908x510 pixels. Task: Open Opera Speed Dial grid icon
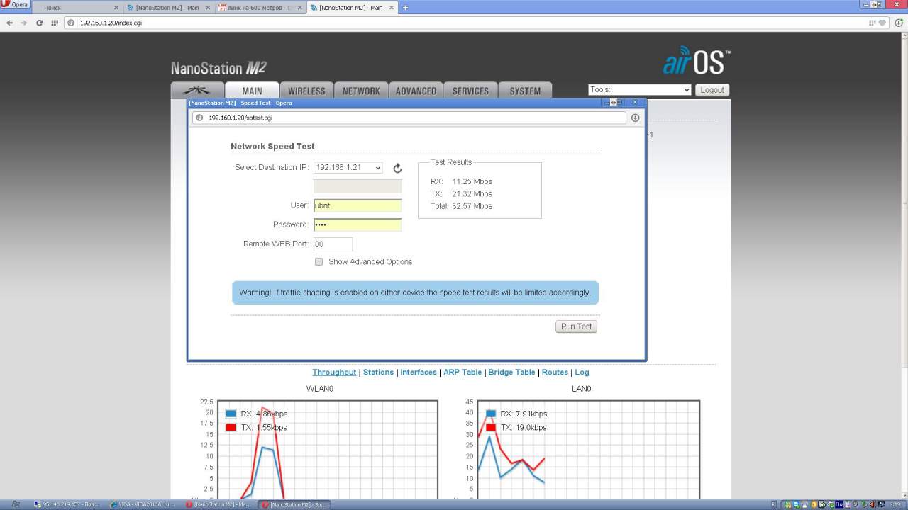point(54,23)
